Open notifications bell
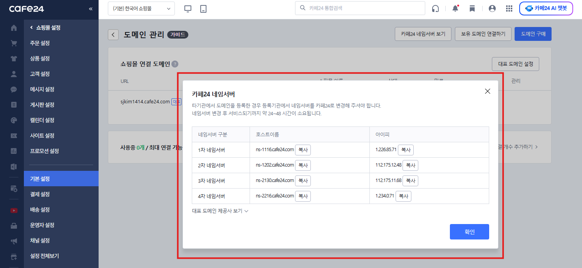The height and width of the screenshot is (268, 582). (456, 8)
